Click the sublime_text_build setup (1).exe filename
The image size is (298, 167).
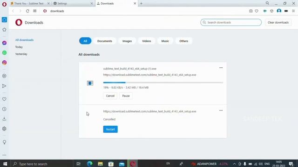pos(130,69)
